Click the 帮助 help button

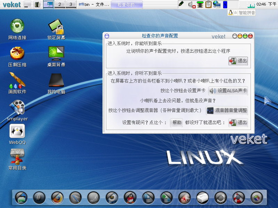177,122
